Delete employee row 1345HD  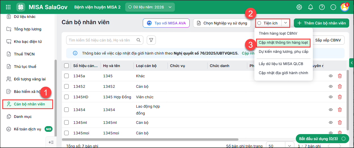pos(340,97)
